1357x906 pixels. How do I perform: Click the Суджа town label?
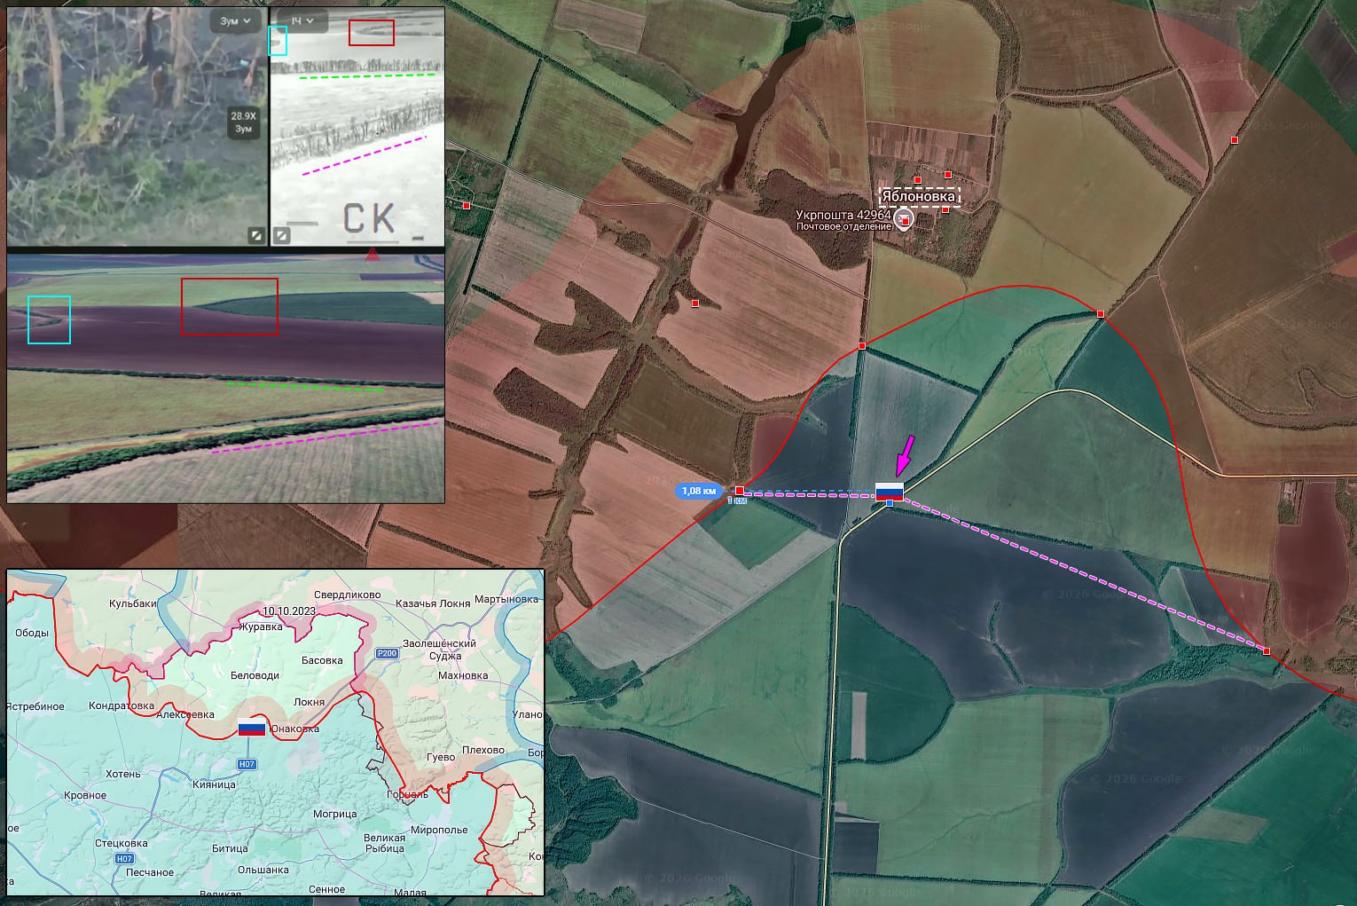(445, 656)
